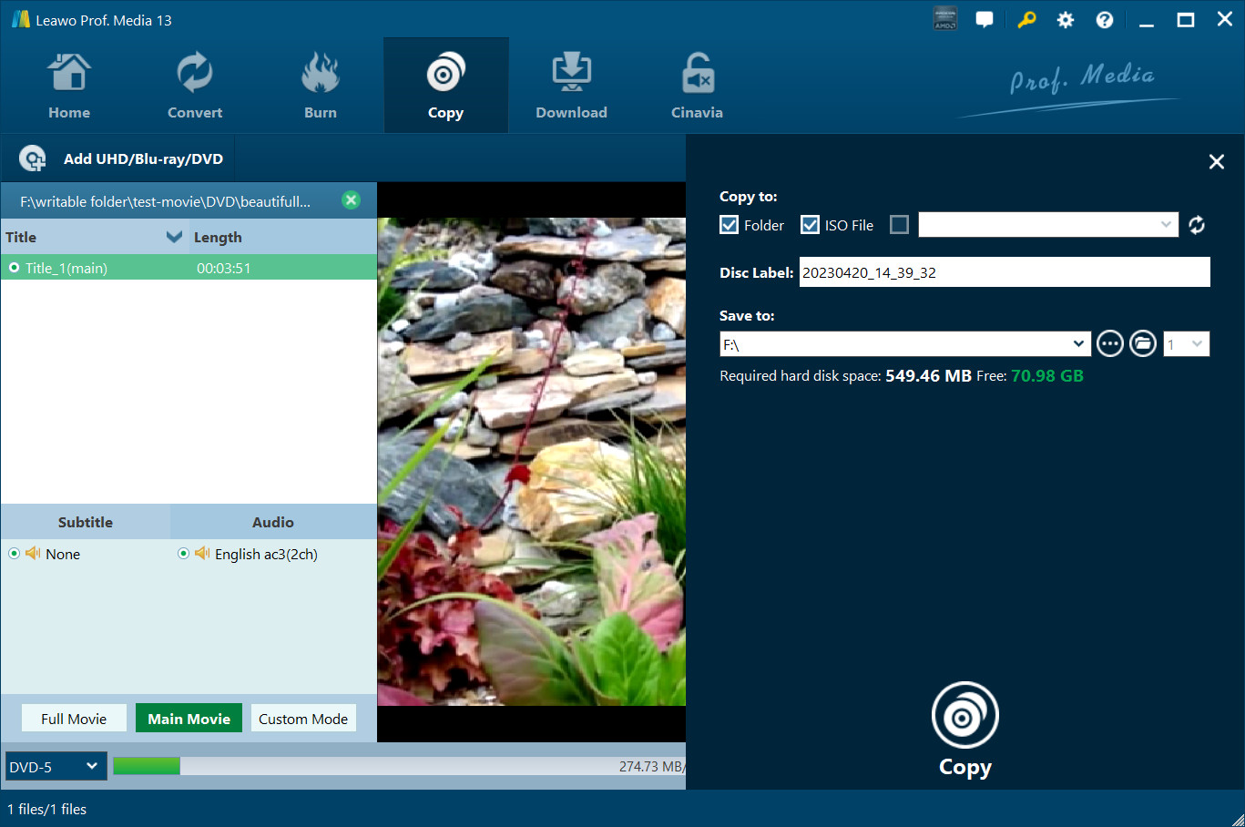
Task: Select the None subtitle radio button
Action: [15, 554]
